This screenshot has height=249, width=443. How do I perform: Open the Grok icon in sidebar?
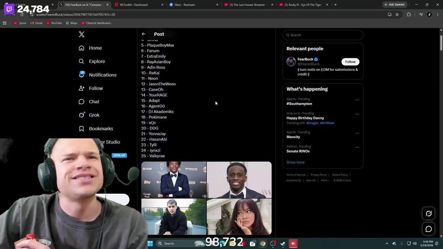click(82, 115)
